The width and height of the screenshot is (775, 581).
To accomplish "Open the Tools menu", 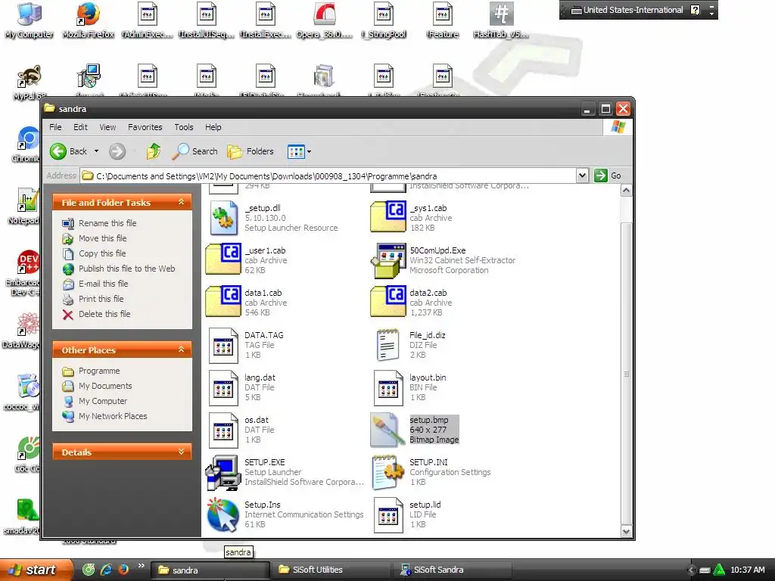I will pos(184,127).
